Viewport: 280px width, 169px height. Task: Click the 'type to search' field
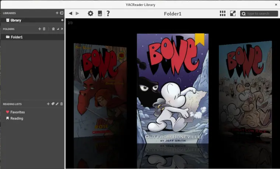(259, 14)
